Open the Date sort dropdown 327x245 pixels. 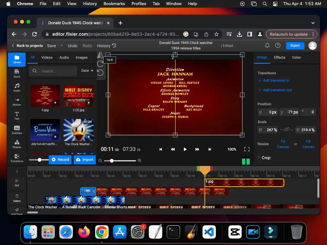(87, 71)
